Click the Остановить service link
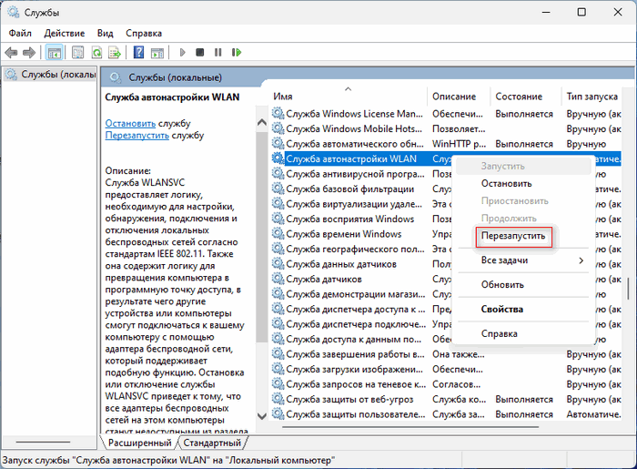637x469 pixels. (x=129, y=122)
